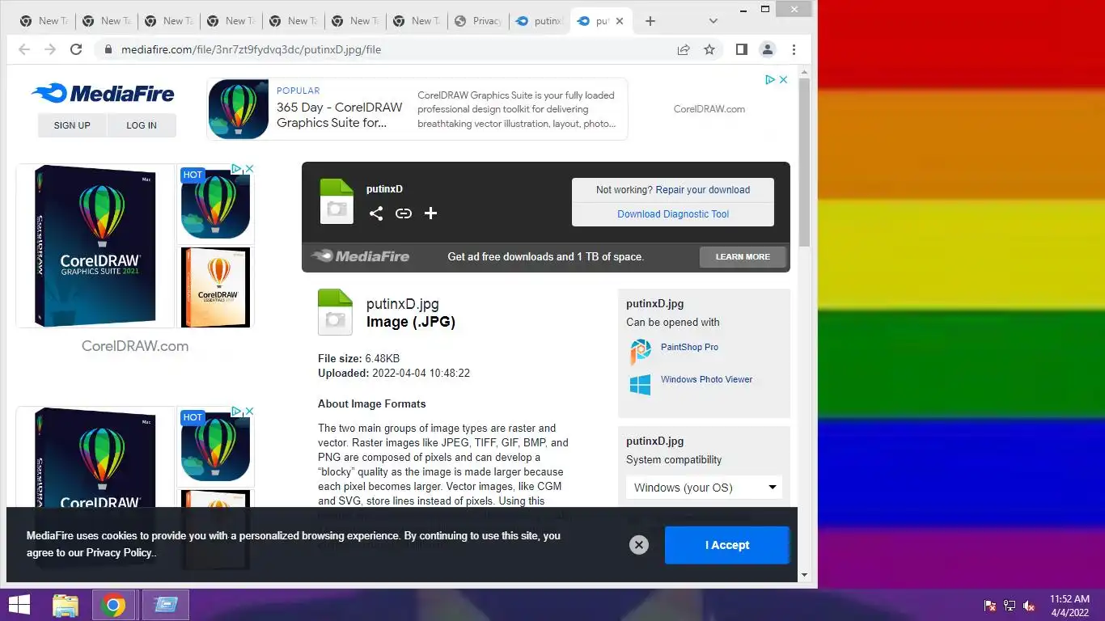
Task: Click the LOG IN button
Action: [x=142, y=125]
